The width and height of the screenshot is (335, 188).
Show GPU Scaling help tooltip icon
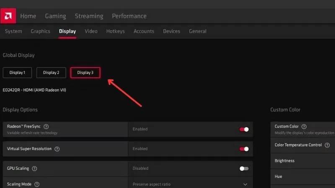point(35,168)
